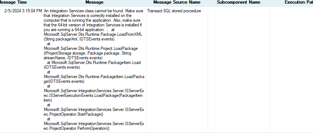
Task: Select the Transact-SQL stored procedure cell
Action: pos(174,11)
